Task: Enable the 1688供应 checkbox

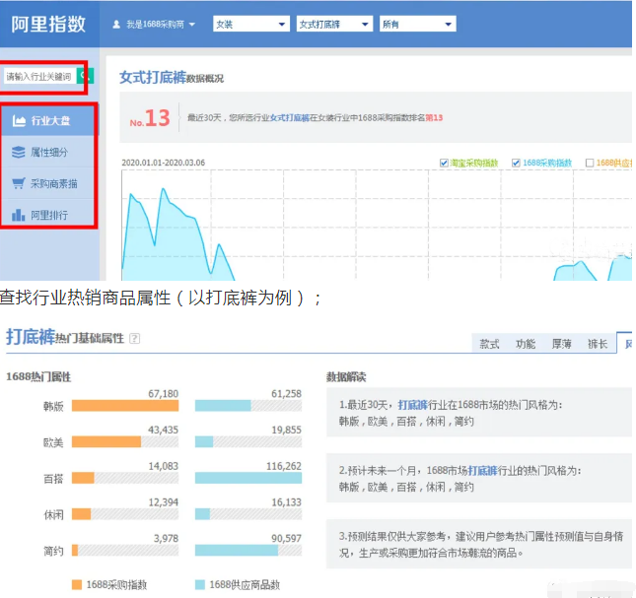Action: [x=590, y=163]
